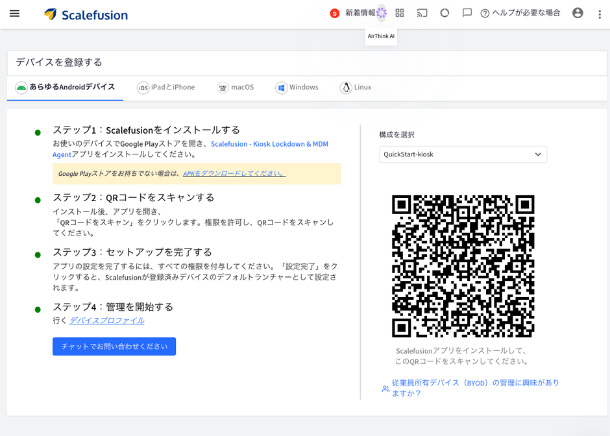
Task: Open the QuickStart-kiosk configuration dropdown
Action: pyautogui.click(x=463, y=154)
